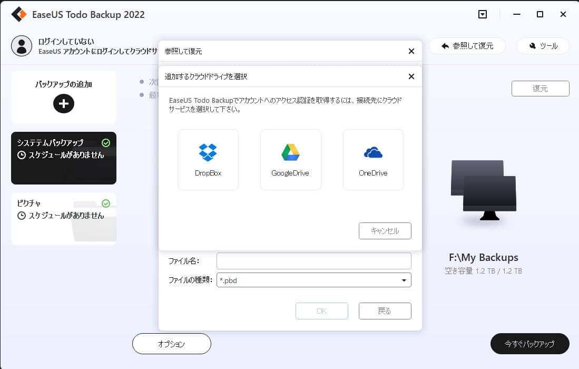The image size is (579, 369).
Task: Select the ピクチャ backup task card
Action: [x=64, y=219]
